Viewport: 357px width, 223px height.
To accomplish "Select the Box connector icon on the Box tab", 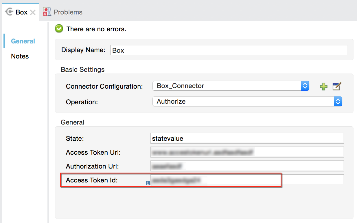I will tap(9, 12).
